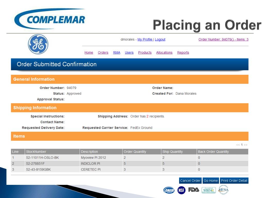
Task: Click the Shipping Information section header
Action: click(130, 108)
